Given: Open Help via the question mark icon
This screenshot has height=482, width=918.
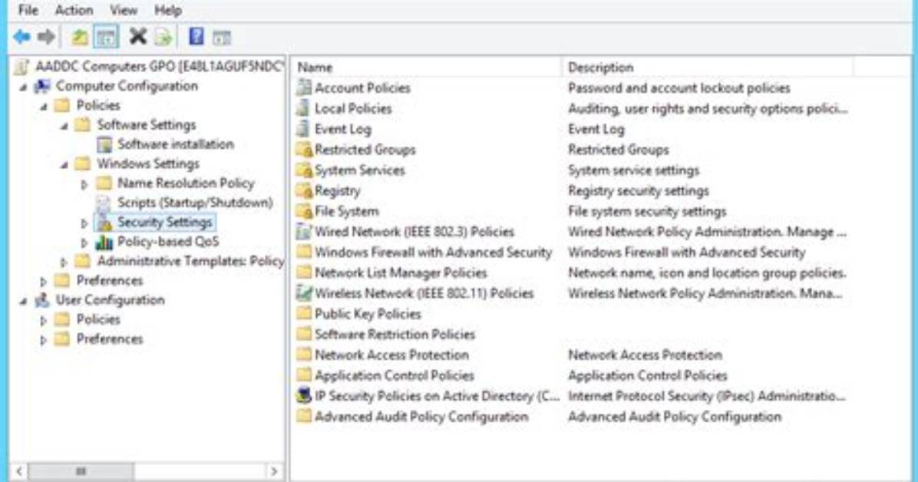Looking at the screenshot, I should coord(196,37).
